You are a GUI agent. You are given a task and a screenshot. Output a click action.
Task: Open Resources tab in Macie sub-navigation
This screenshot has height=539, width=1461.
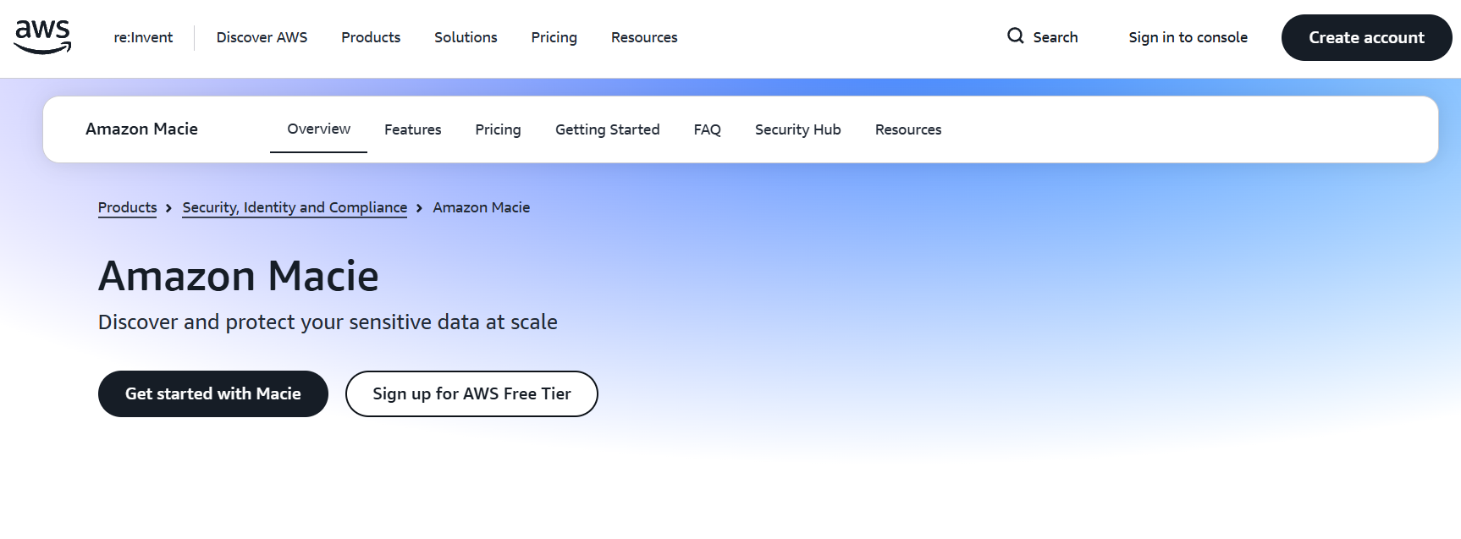(907, 129)
